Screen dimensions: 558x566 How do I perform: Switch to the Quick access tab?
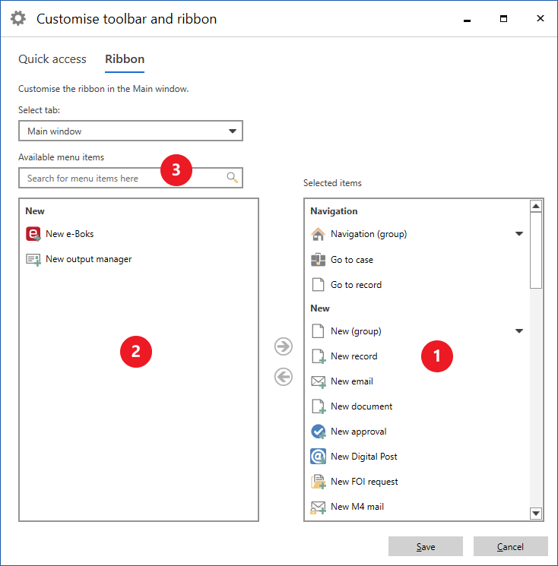click(52, 59)
